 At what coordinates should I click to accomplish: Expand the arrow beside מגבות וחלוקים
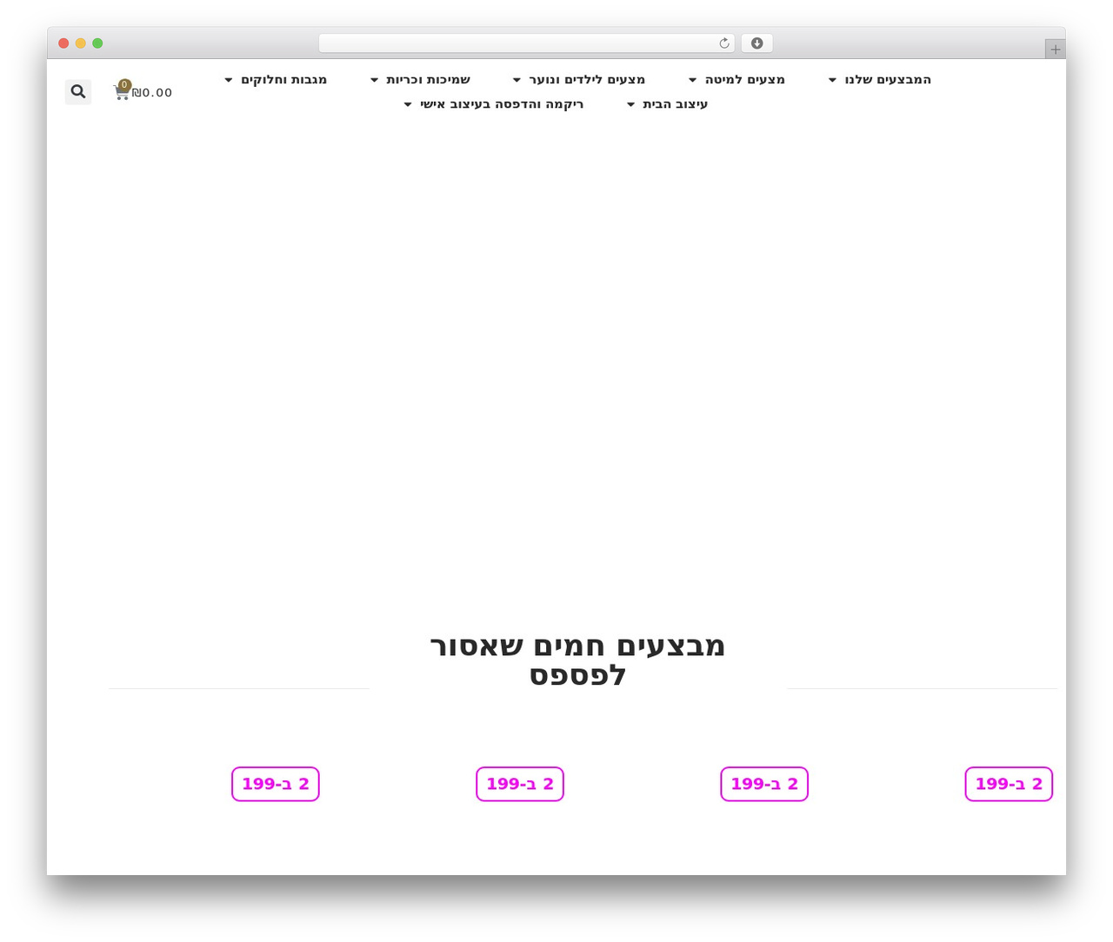click(x=229, y=80)
